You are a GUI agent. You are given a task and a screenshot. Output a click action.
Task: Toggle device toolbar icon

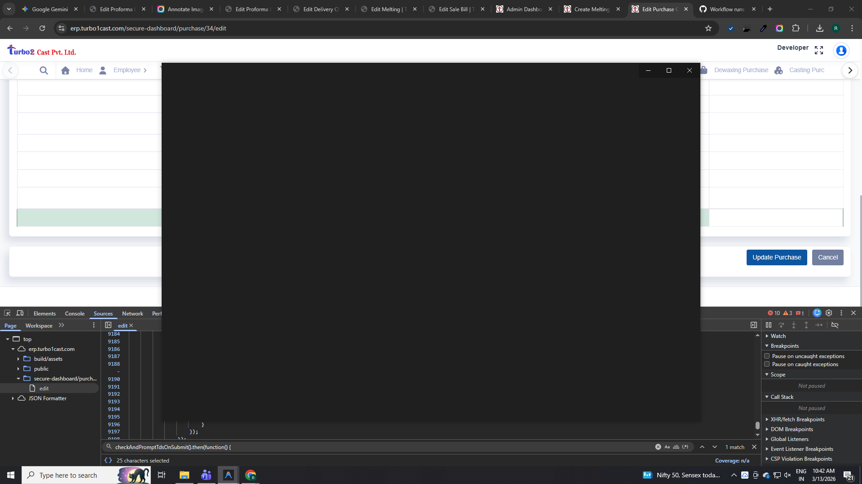click(20, 313)
